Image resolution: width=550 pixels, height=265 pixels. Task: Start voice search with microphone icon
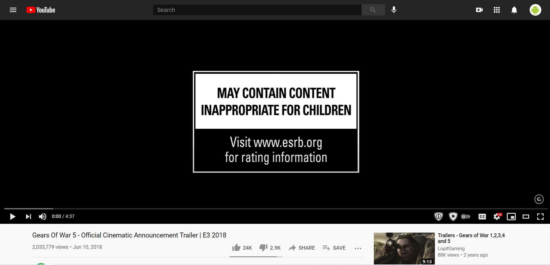click(x=394, y=10)
